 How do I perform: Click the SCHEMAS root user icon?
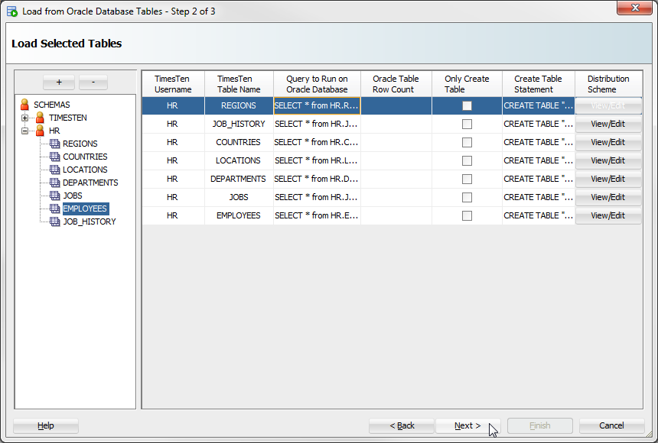25,105
